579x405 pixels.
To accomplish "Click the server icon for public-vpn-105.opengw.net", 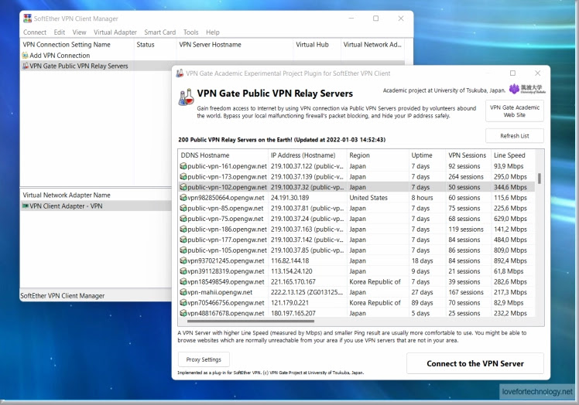I will click(x=183, y=250).
